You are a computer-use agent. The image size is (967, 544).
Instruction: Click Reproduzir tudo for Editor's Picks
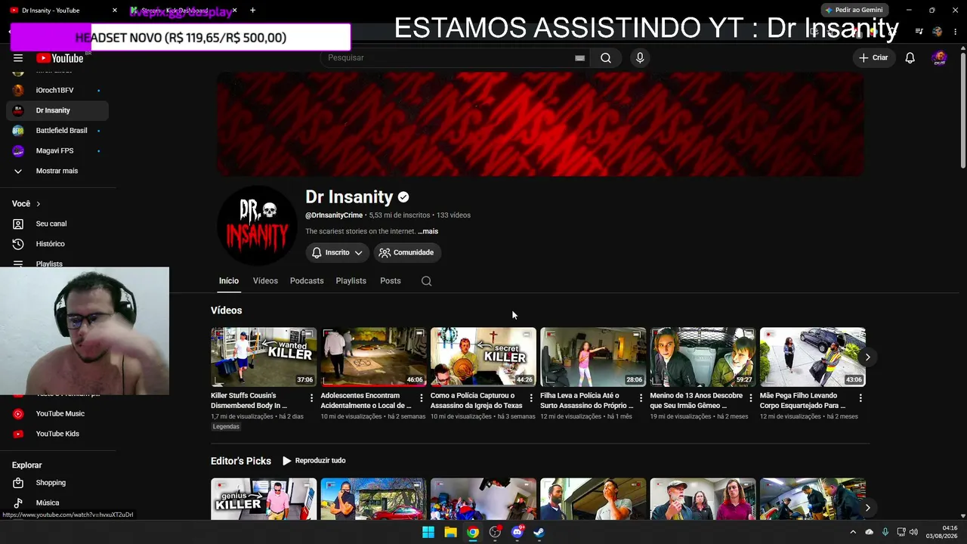[x=314, y=461]
